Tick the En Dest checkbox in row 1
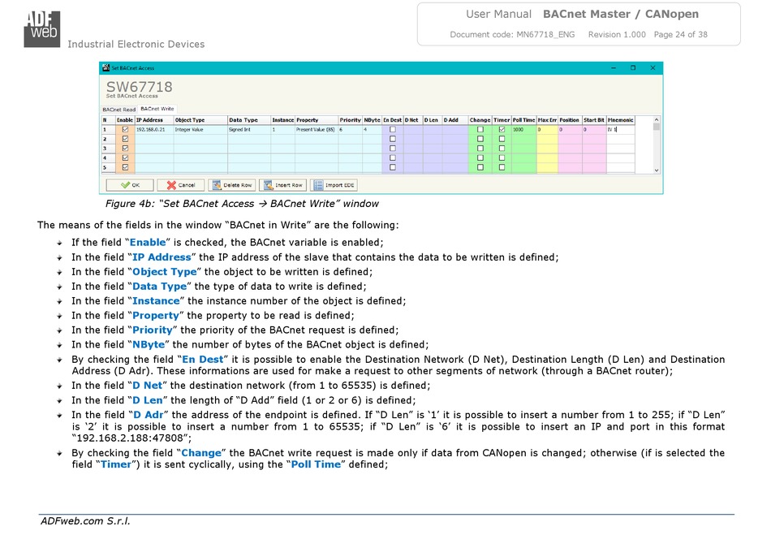Image resolution: width=771 pixels, height=535 pixels. (392, 129)
